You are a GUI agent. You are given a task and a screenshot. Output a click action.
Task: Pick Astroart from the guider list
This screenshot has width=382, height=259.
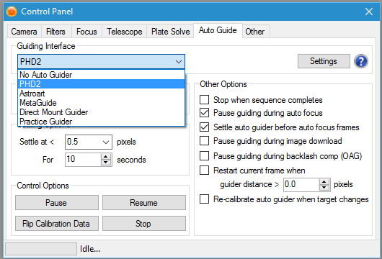[x=101, y=94]
